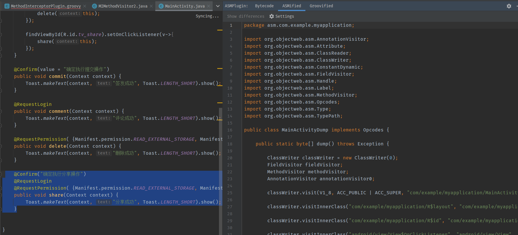The height and width of the screenshot is (235, 518).
Task: Click import org.objectweb.asm.AnnotationVisitor line
Action: click(307, 39)
